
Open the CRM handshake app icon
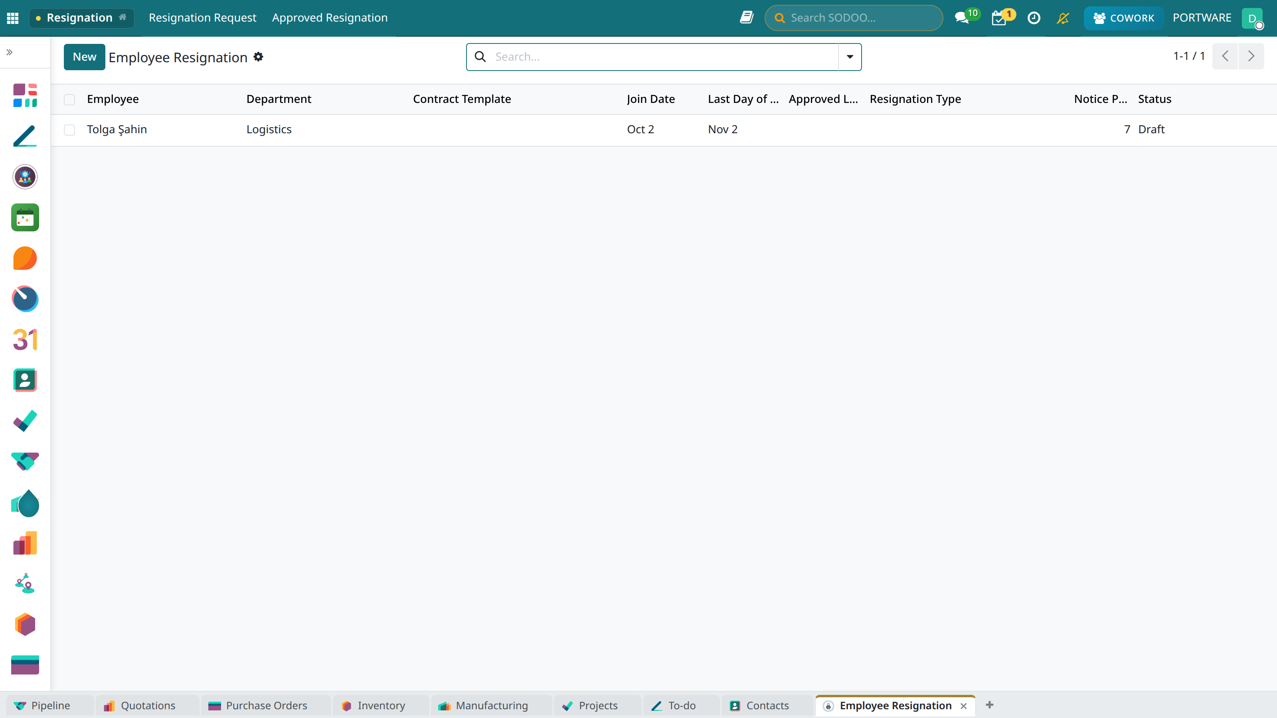[x=25, y=462]
